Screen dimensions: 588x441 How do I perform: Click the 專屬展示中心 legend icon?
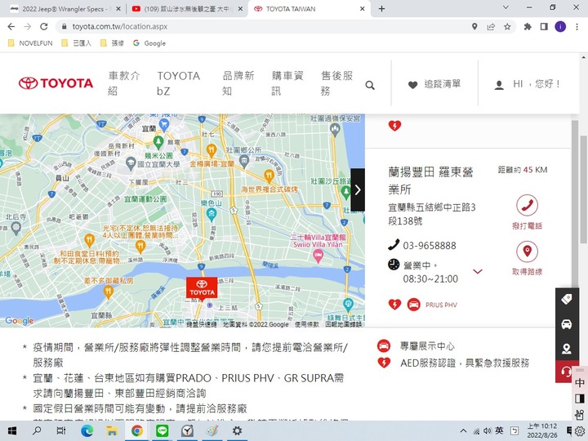[x=384, y=345]
